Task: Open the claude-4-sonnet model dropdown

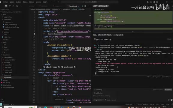Action: coord(110,100)
